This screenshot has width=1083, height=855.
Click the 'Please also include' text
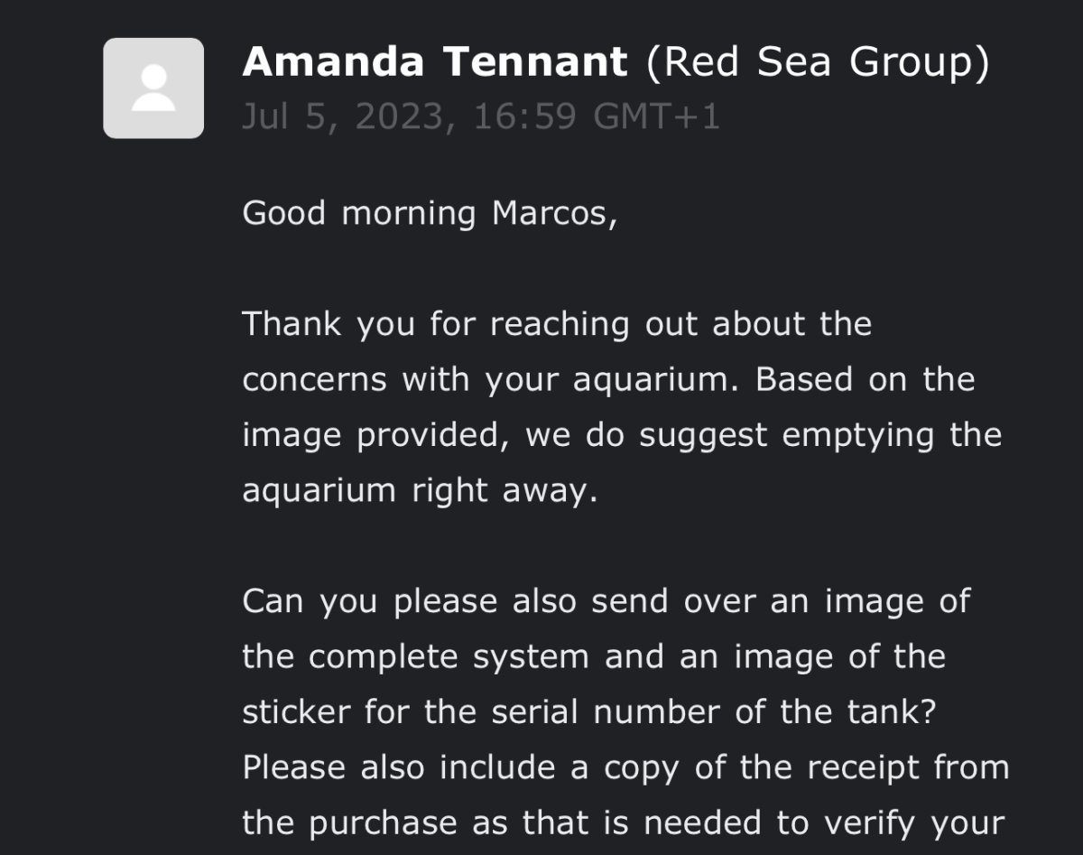tap(387, 767)
